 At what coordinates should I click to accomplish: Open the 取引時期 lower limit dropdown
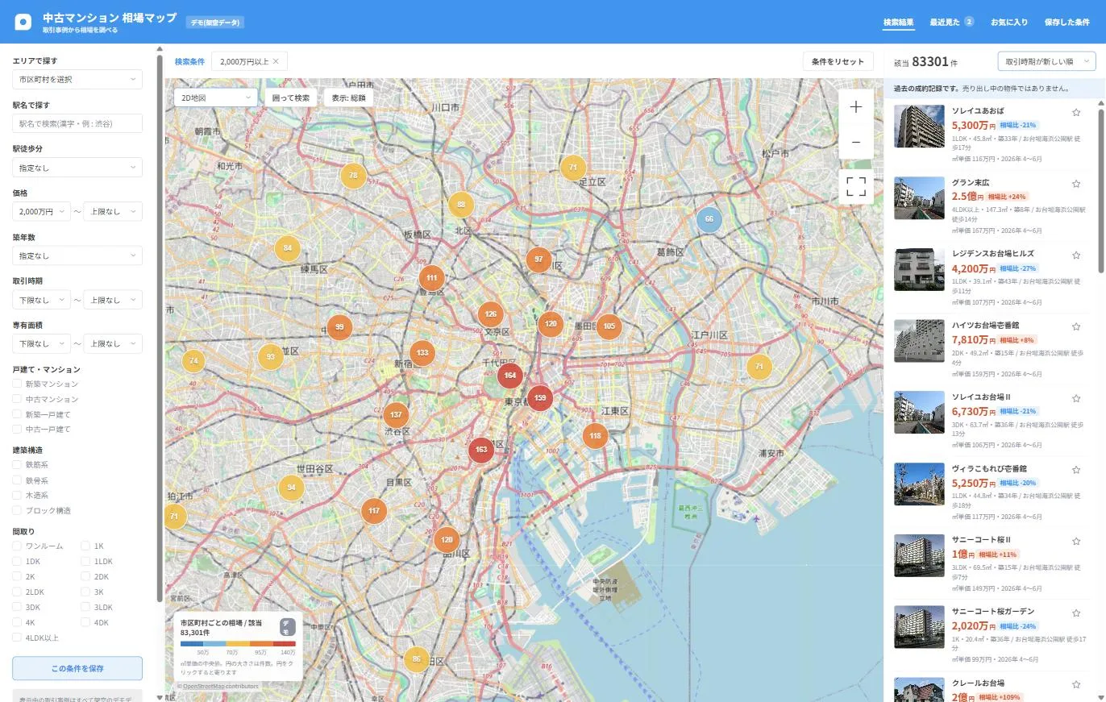pyautogui.click(x=42, y=300)
